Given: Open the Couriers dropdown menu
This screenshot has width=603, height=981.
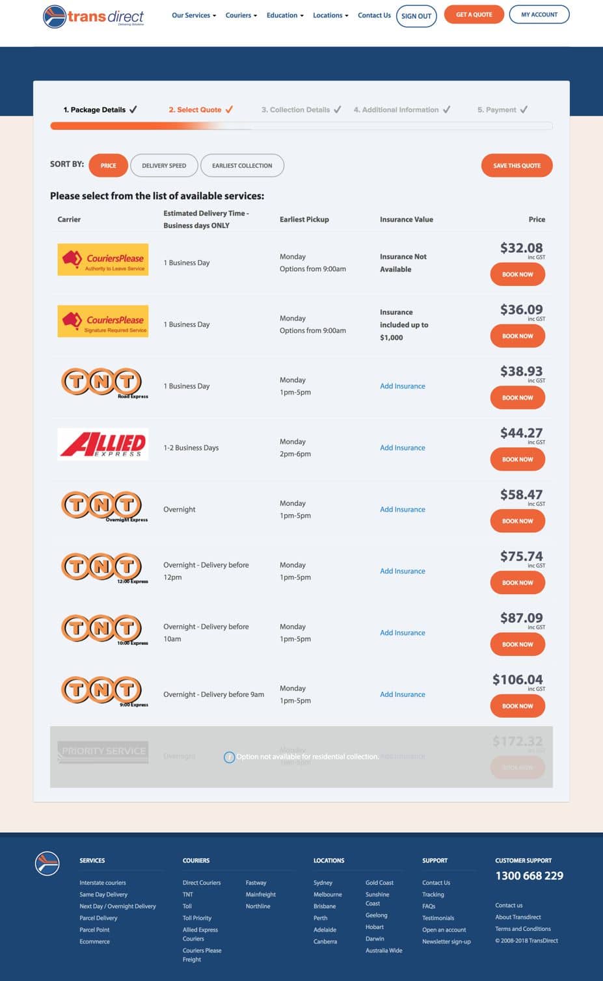Looking at the screenshot, I should click(x=241, y=15).
